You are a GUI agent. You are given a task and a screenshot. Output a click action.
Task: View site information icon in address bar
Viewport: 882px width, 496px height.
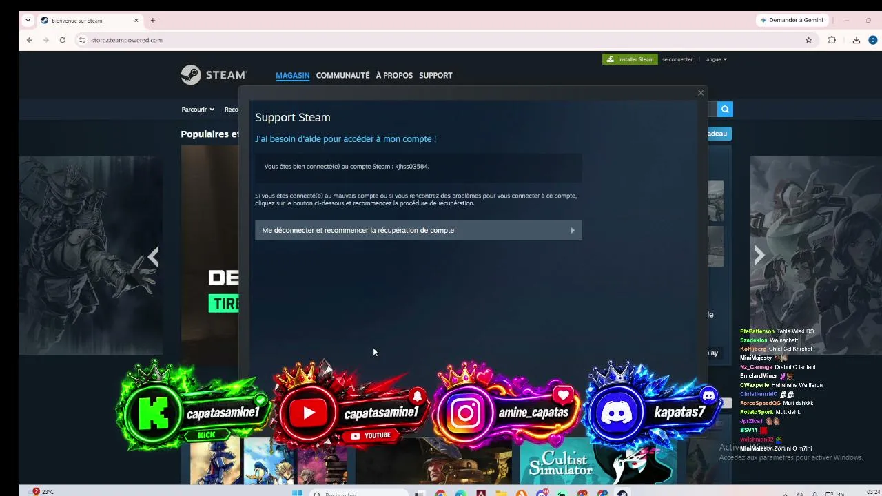click(x=82, y=40)
